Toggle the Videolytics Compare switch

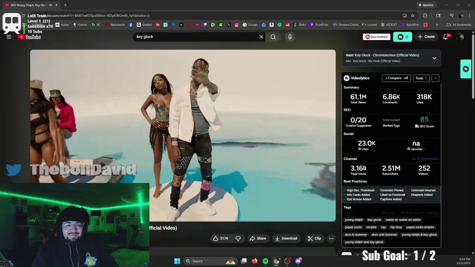pos(396,78)
